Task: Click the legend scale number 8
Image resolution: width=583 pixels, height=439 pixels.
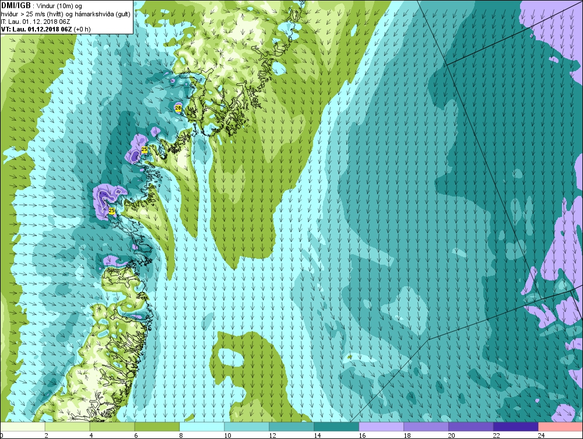Action: click(181, 436)
